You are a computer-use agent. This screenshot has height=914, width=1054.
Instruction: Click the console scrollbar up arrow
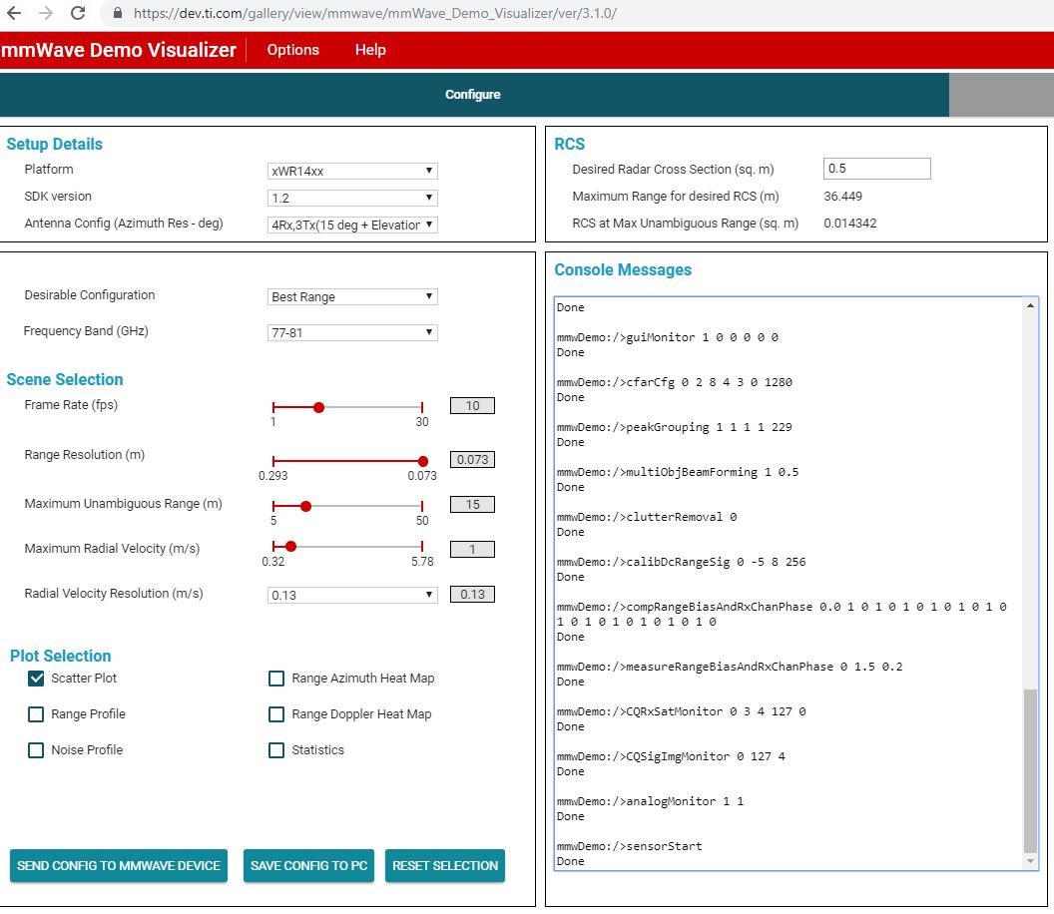[x=1030, y=305]
